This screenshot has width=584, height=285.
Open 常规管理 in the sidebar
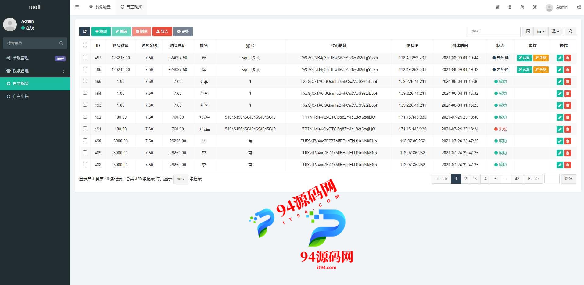coord(35,58)
